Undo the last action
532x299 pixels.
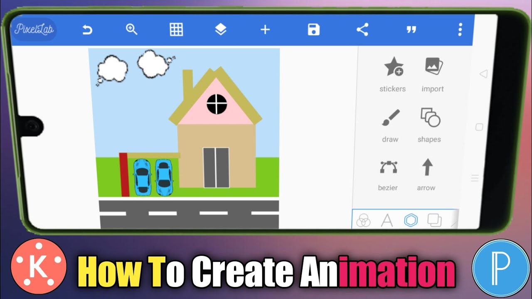coord(87,30)
